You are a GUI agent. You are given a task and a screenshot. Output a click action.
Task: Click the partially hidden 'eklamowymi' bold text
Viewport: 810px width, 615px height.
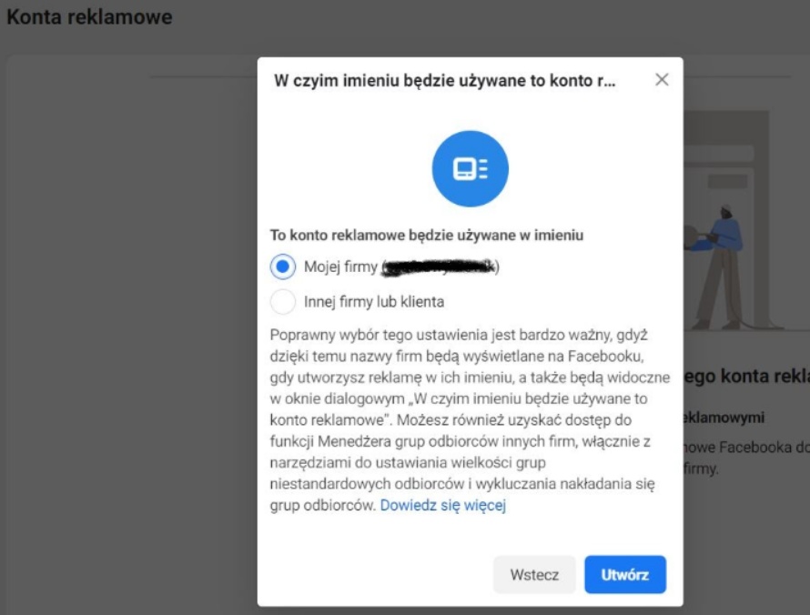point(724,418)
